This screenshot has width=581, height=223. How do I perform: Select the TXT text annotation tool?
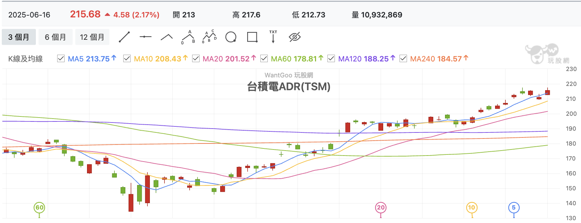click(x=273, y=37)
